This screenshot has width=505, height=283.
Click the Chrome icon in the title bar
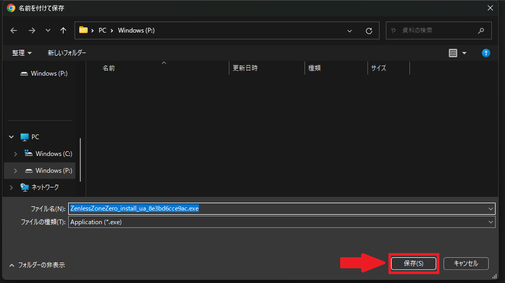point(11,8)
